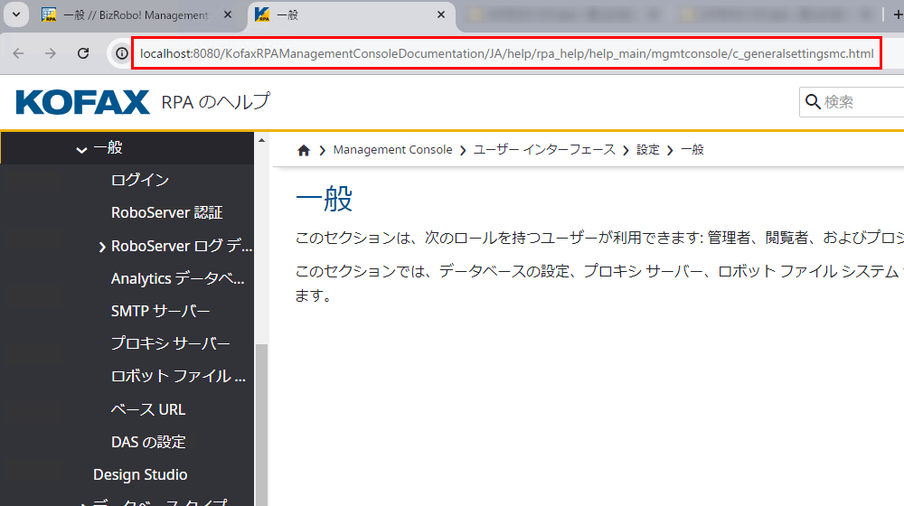Click the sidebar scrollbar thumb
The image size is (904, 506).
coord(262,425)
